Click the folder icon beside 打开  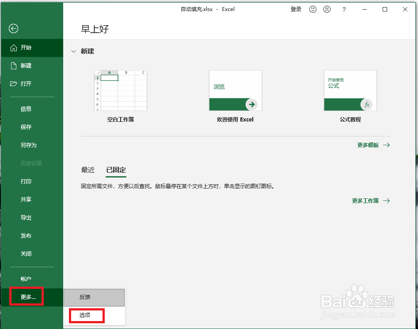tap(13, 84)
